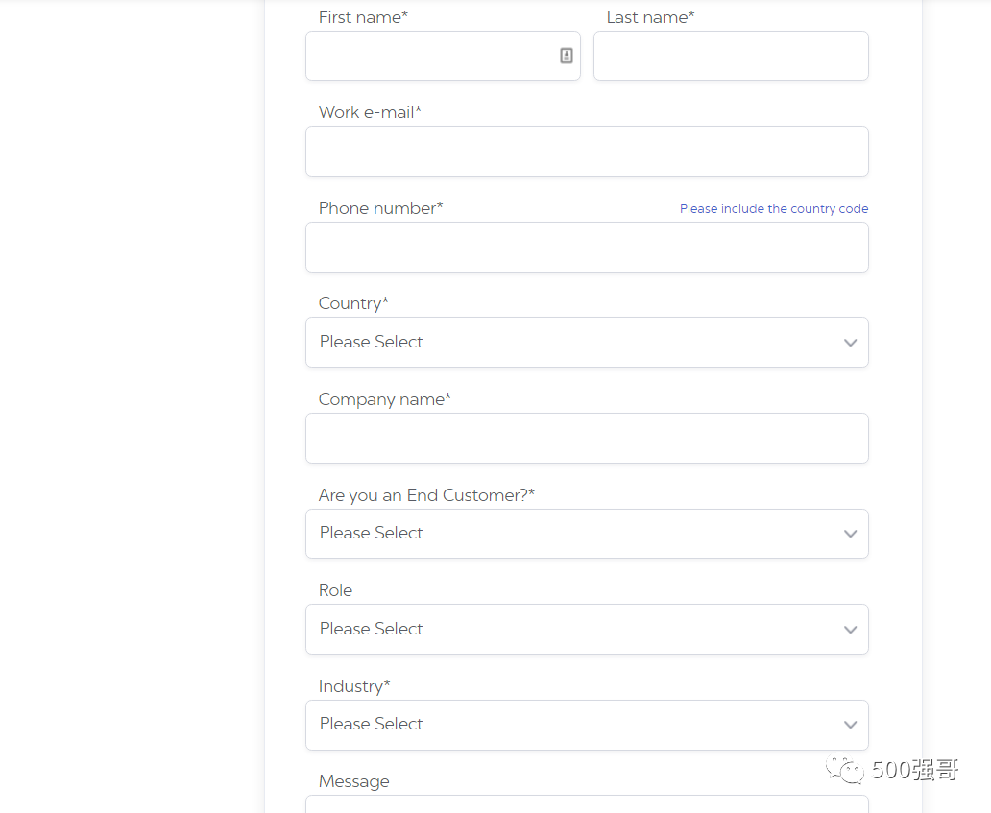Focus the First name text field
991x813 pixels.
[432, 56]
